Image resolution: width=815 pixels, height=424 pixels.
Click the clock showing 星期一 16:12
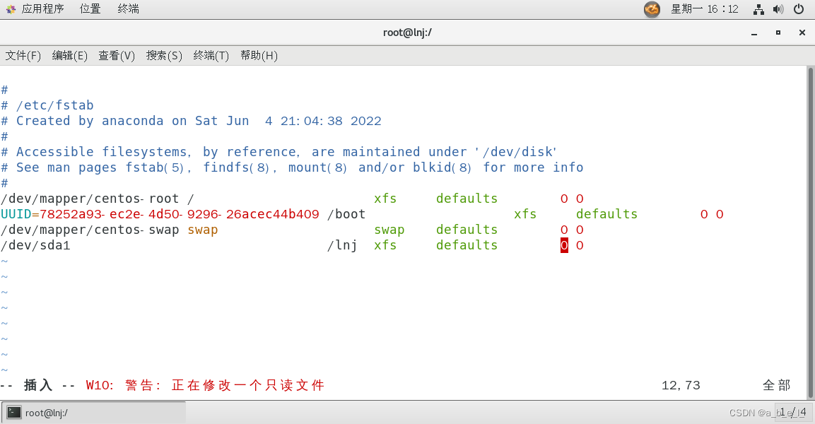705,8
